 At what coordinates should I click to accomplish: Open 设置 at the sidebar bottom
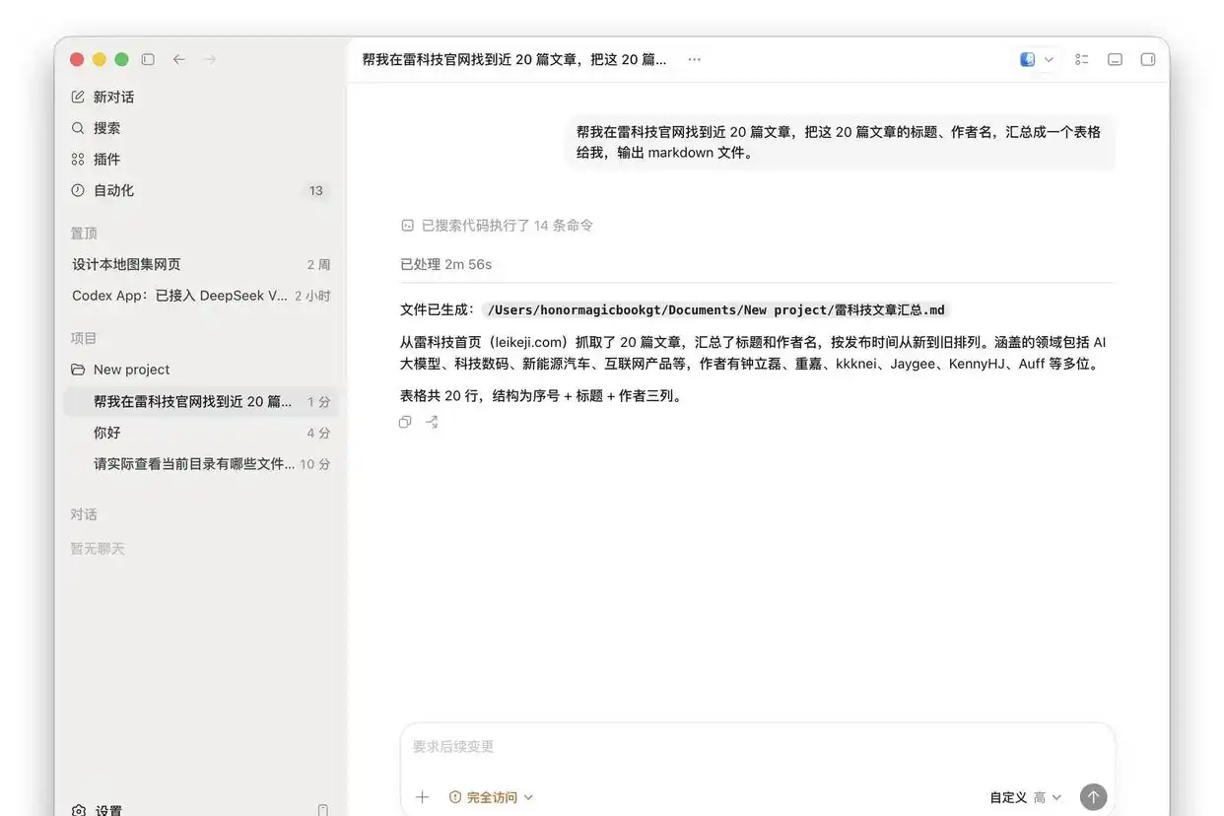pos(108,810)
